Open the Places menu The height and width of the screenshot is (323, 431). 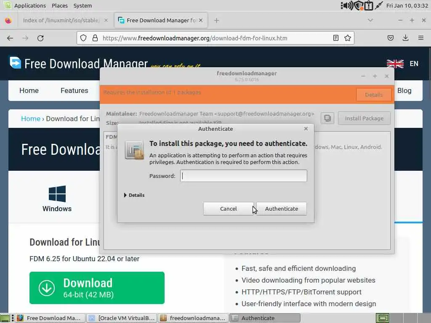coord(60,5)
